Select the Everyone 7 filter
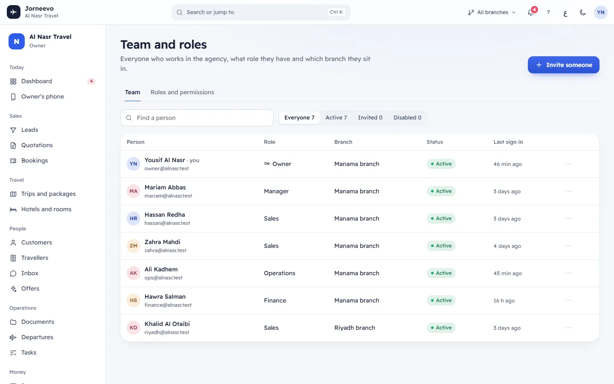Viewport: 614px width, 384px height. point(299,118)
